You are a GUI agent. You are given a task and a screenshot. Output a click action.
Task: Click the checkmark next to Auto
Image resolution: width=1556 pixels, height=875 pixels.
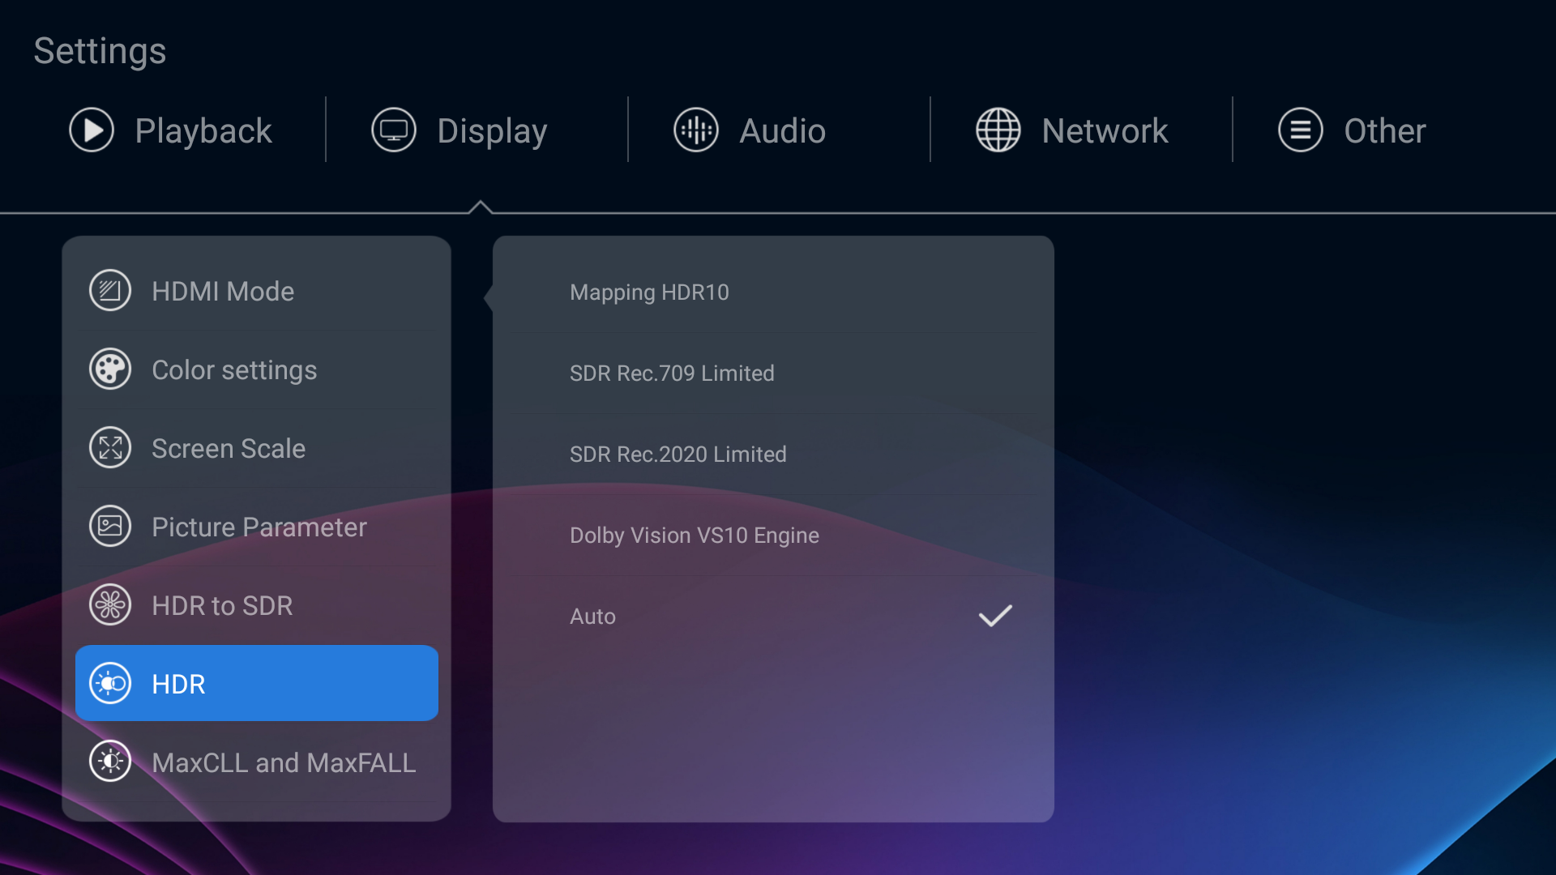tap(995, 617)
